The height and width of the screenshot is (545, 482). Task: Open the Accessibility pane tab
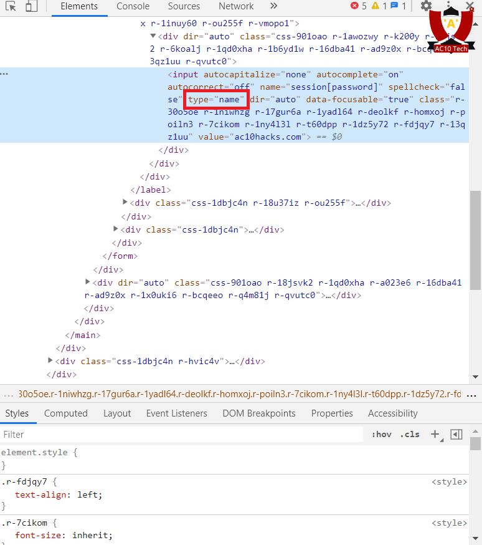[x=393, y=413]
